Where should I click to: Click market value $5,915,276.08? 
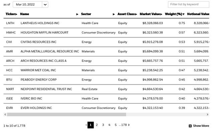[153, 42]
